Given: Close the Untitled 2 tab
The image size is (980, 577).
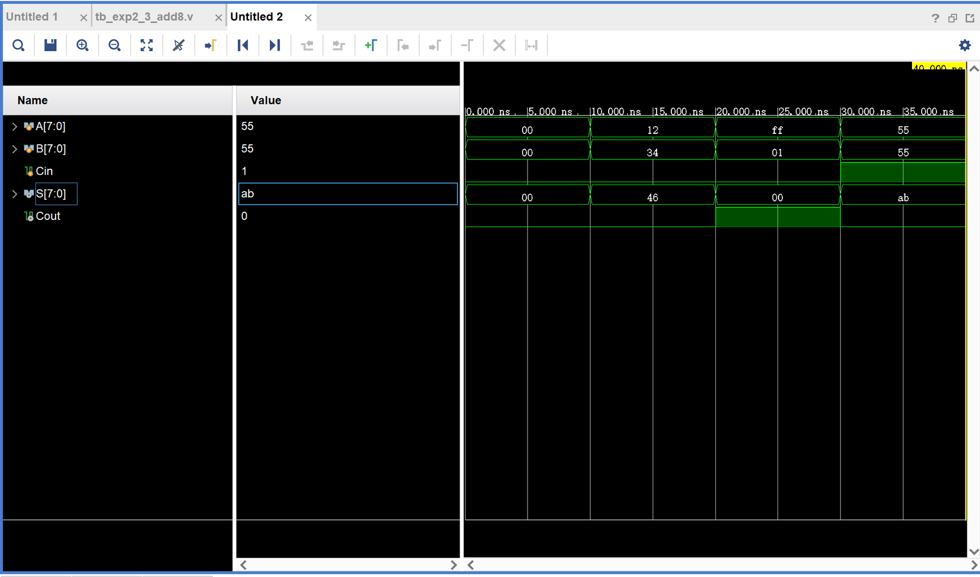Looking at the screenshot, I should click(308, 18).
